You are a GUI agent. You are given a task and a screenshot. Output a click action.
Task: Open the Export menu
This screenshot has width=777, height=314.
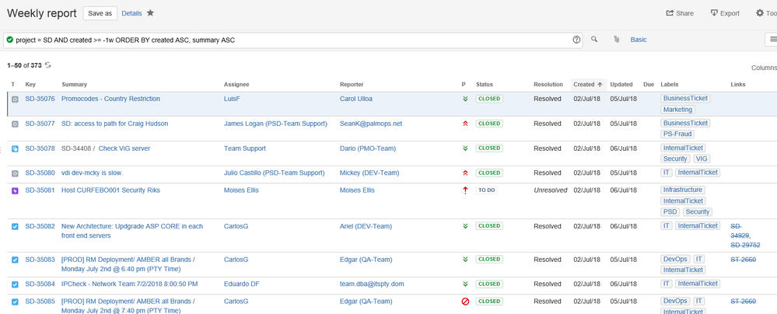725,13
